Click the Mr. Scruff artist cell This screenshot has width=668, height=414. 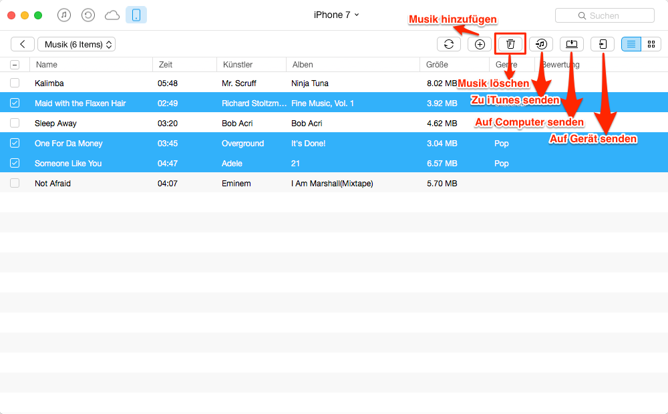click(239, 83)
